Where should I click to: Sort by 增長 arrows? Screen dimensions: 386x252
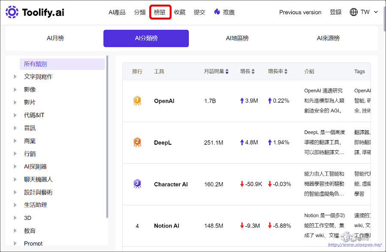(x=253, y=71)
